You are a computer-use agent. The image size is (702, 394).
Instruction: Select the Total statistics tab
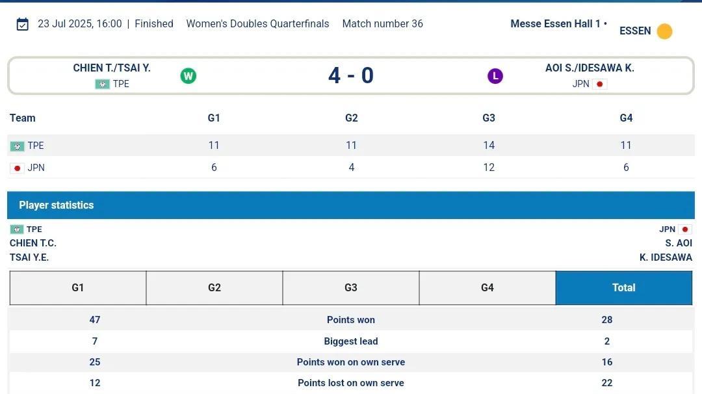[623, 287]
